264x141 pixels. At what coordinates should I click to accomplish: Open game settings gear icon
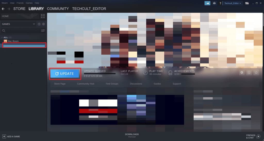pos(242,72)
